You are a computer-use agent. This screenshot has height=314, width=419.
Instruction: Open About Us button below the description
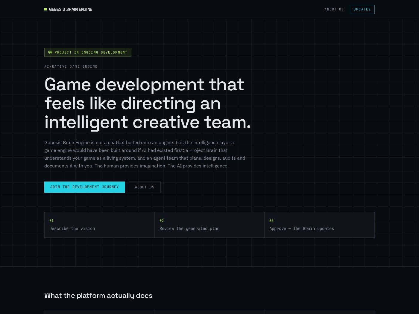point(145,187)
